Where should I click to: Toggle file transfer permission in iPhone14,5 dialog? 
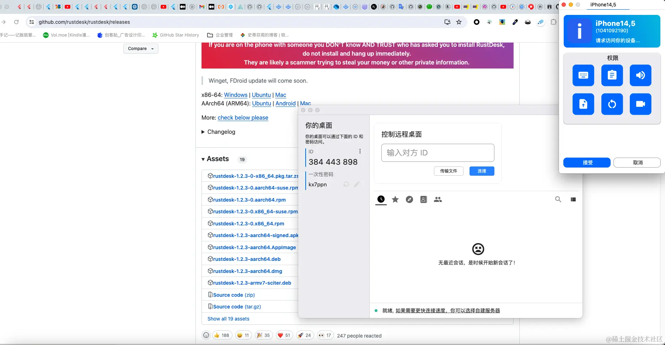click(583, 104)
